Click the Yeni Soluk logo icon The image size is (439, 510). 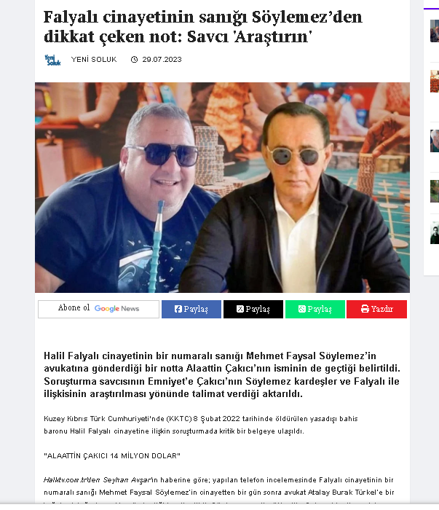[52, 60]
